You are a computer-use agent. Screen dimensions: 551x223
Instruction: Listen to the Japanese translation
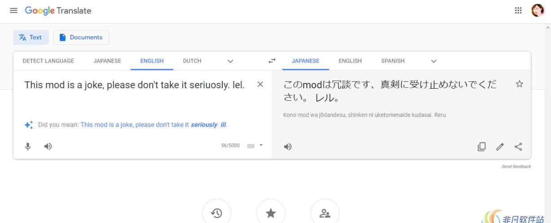pos(288,146)
